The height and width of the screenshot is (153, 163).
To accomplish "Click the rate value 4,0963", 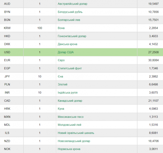I will pyautogui.click(x=153, y=109).
